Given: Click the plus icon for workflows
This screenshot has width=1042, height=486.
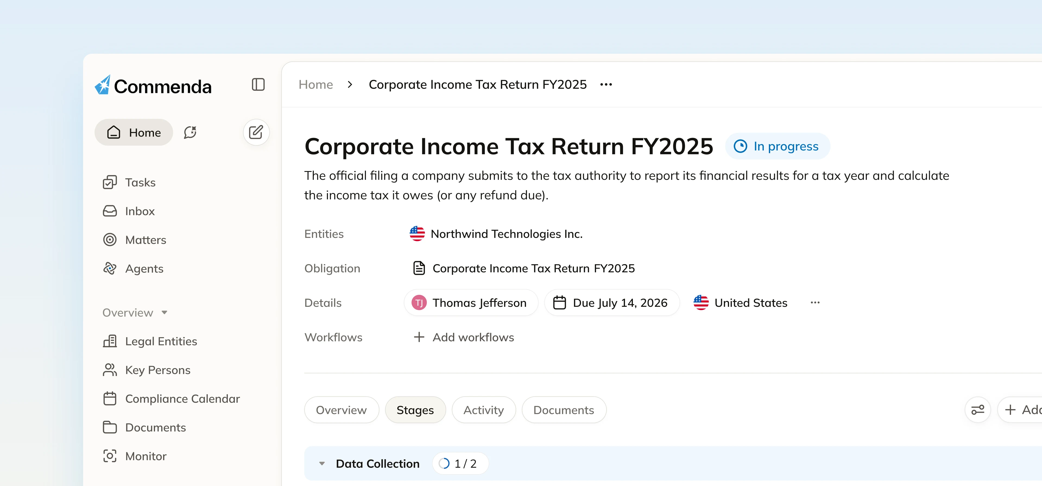Looking at the screenshot, I should (419, 337).
